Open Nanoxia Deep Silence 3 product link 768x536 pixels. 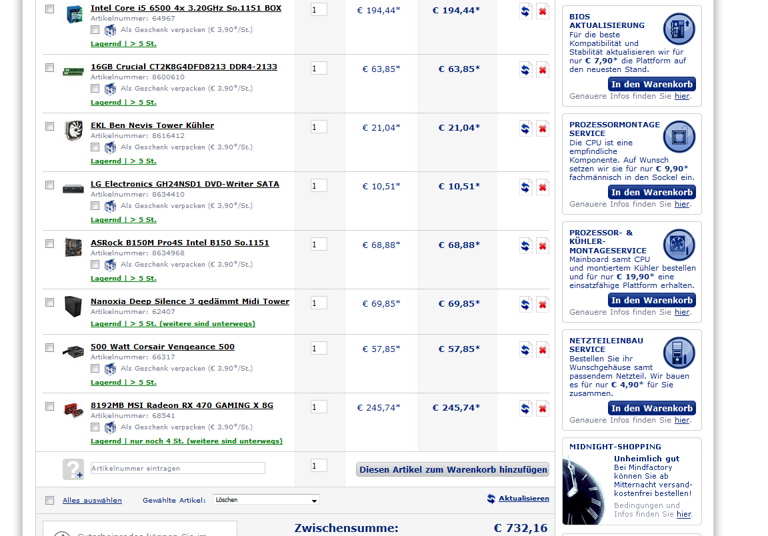coord(190,301)
